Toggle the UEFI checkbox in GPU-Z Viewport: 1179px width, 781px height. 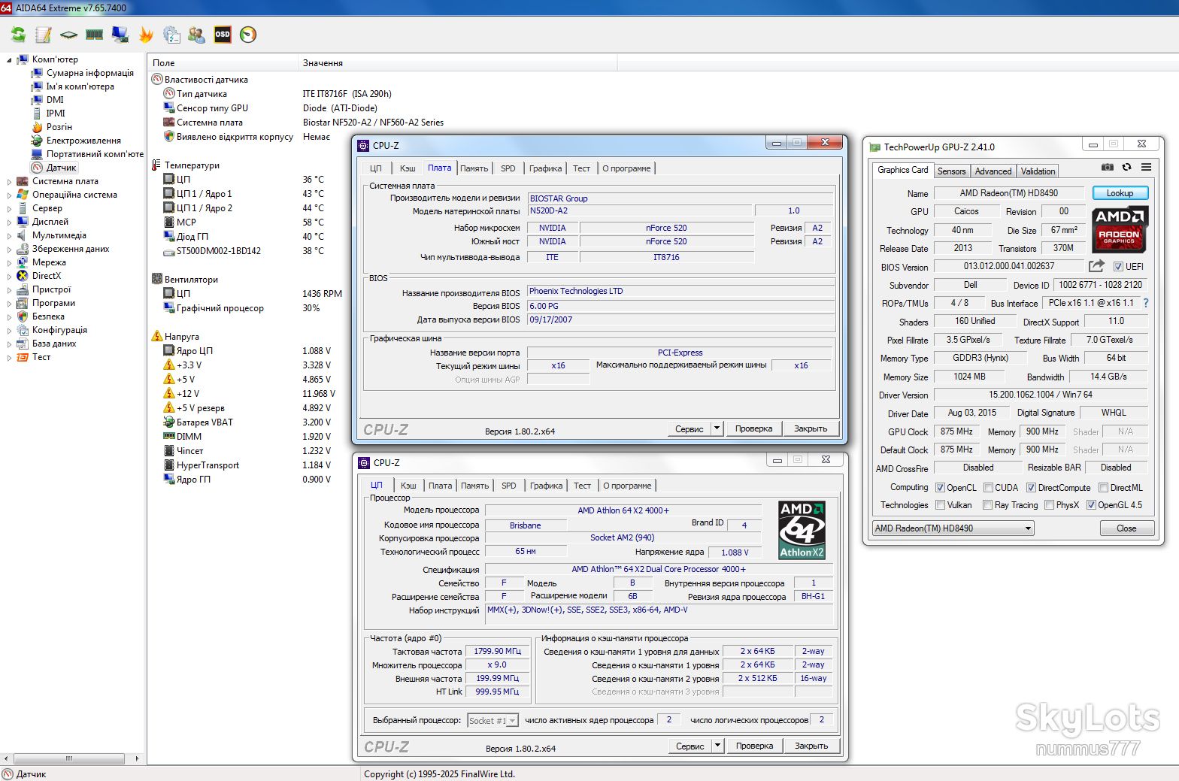(1118, 267)
